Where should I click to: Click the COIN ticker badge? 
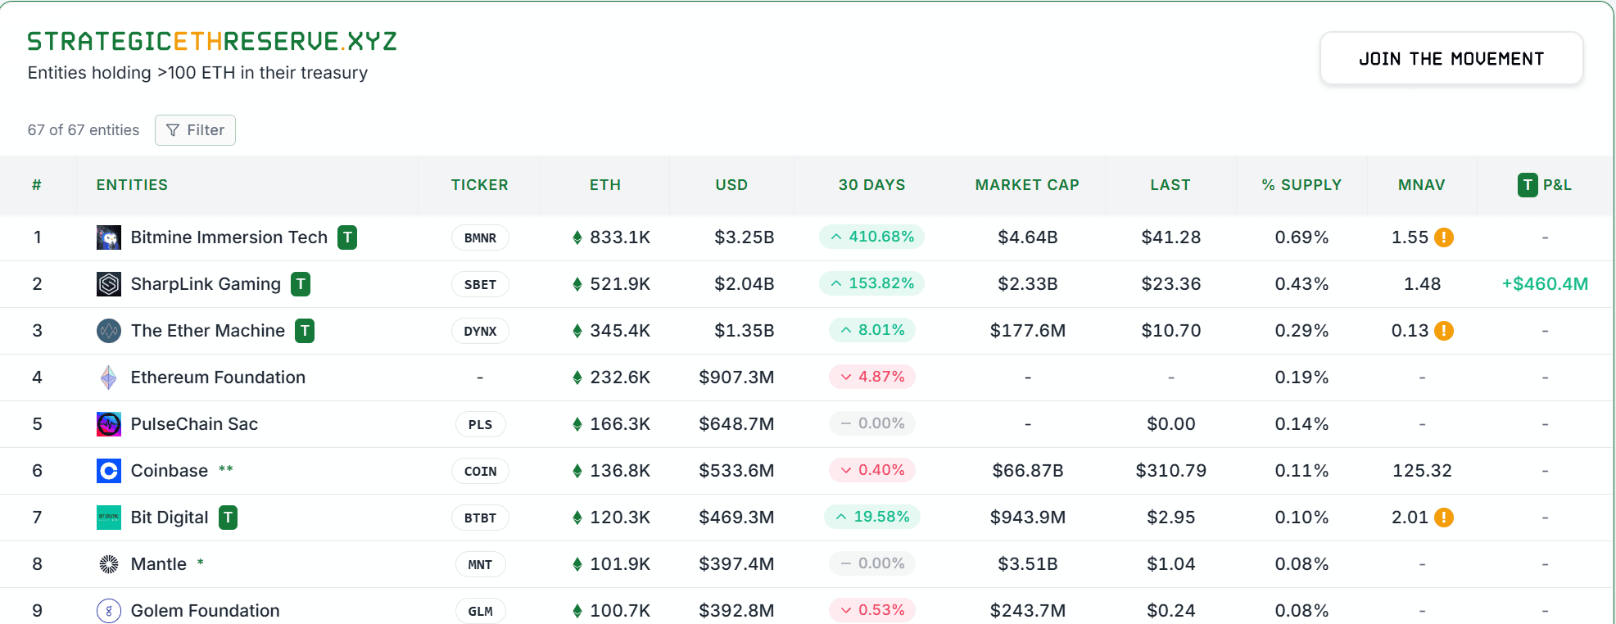480,471
